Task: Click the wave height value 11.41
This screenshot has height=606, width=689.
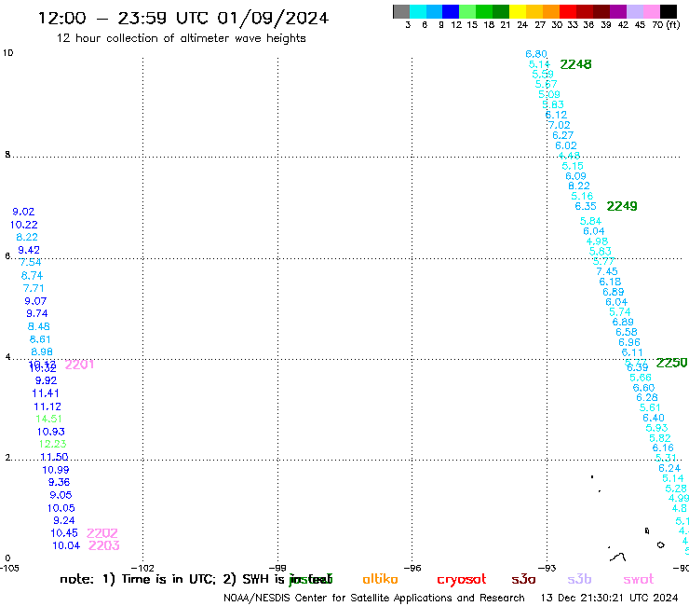Action: point(46,393)
